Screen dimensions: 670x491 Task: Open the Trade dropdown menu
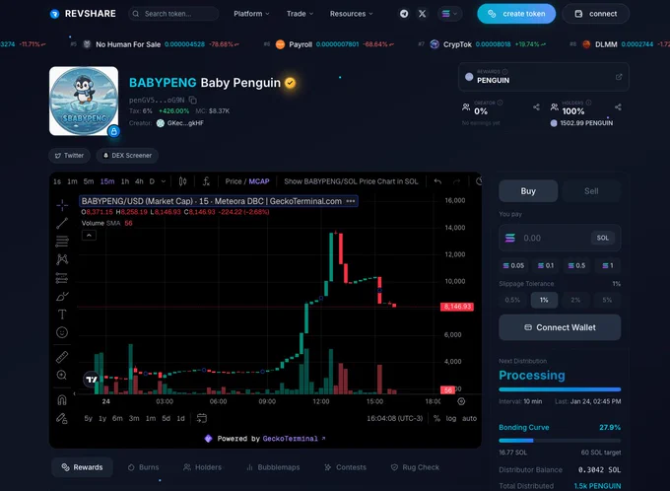coord(300,14)
